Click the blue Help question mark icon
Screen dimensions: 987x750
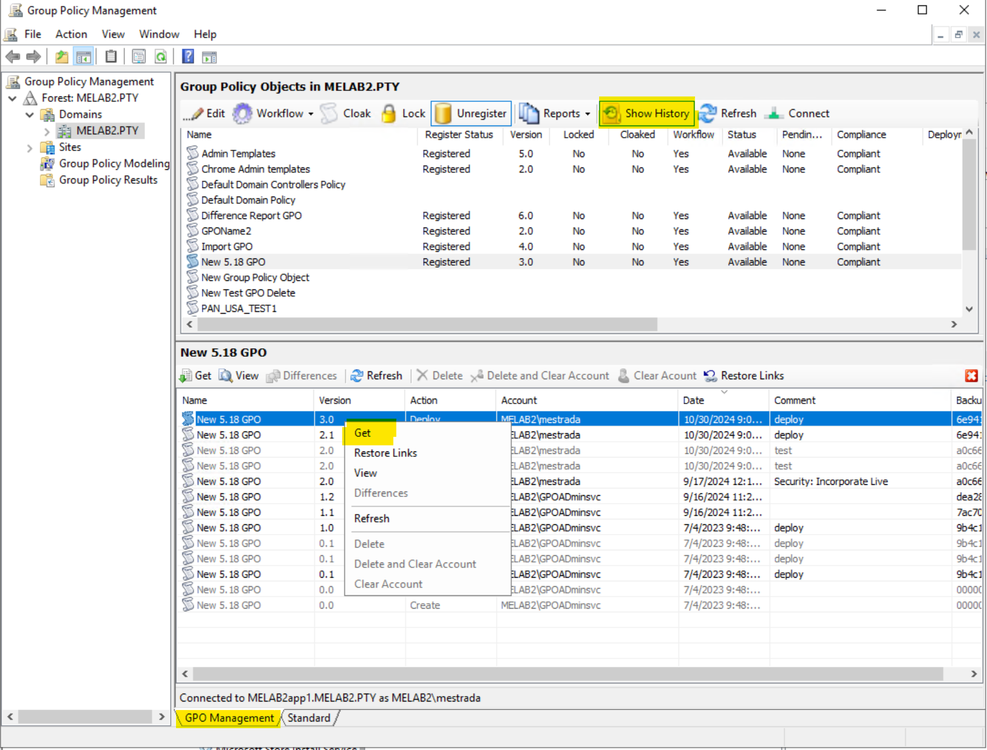coord(188,57)
